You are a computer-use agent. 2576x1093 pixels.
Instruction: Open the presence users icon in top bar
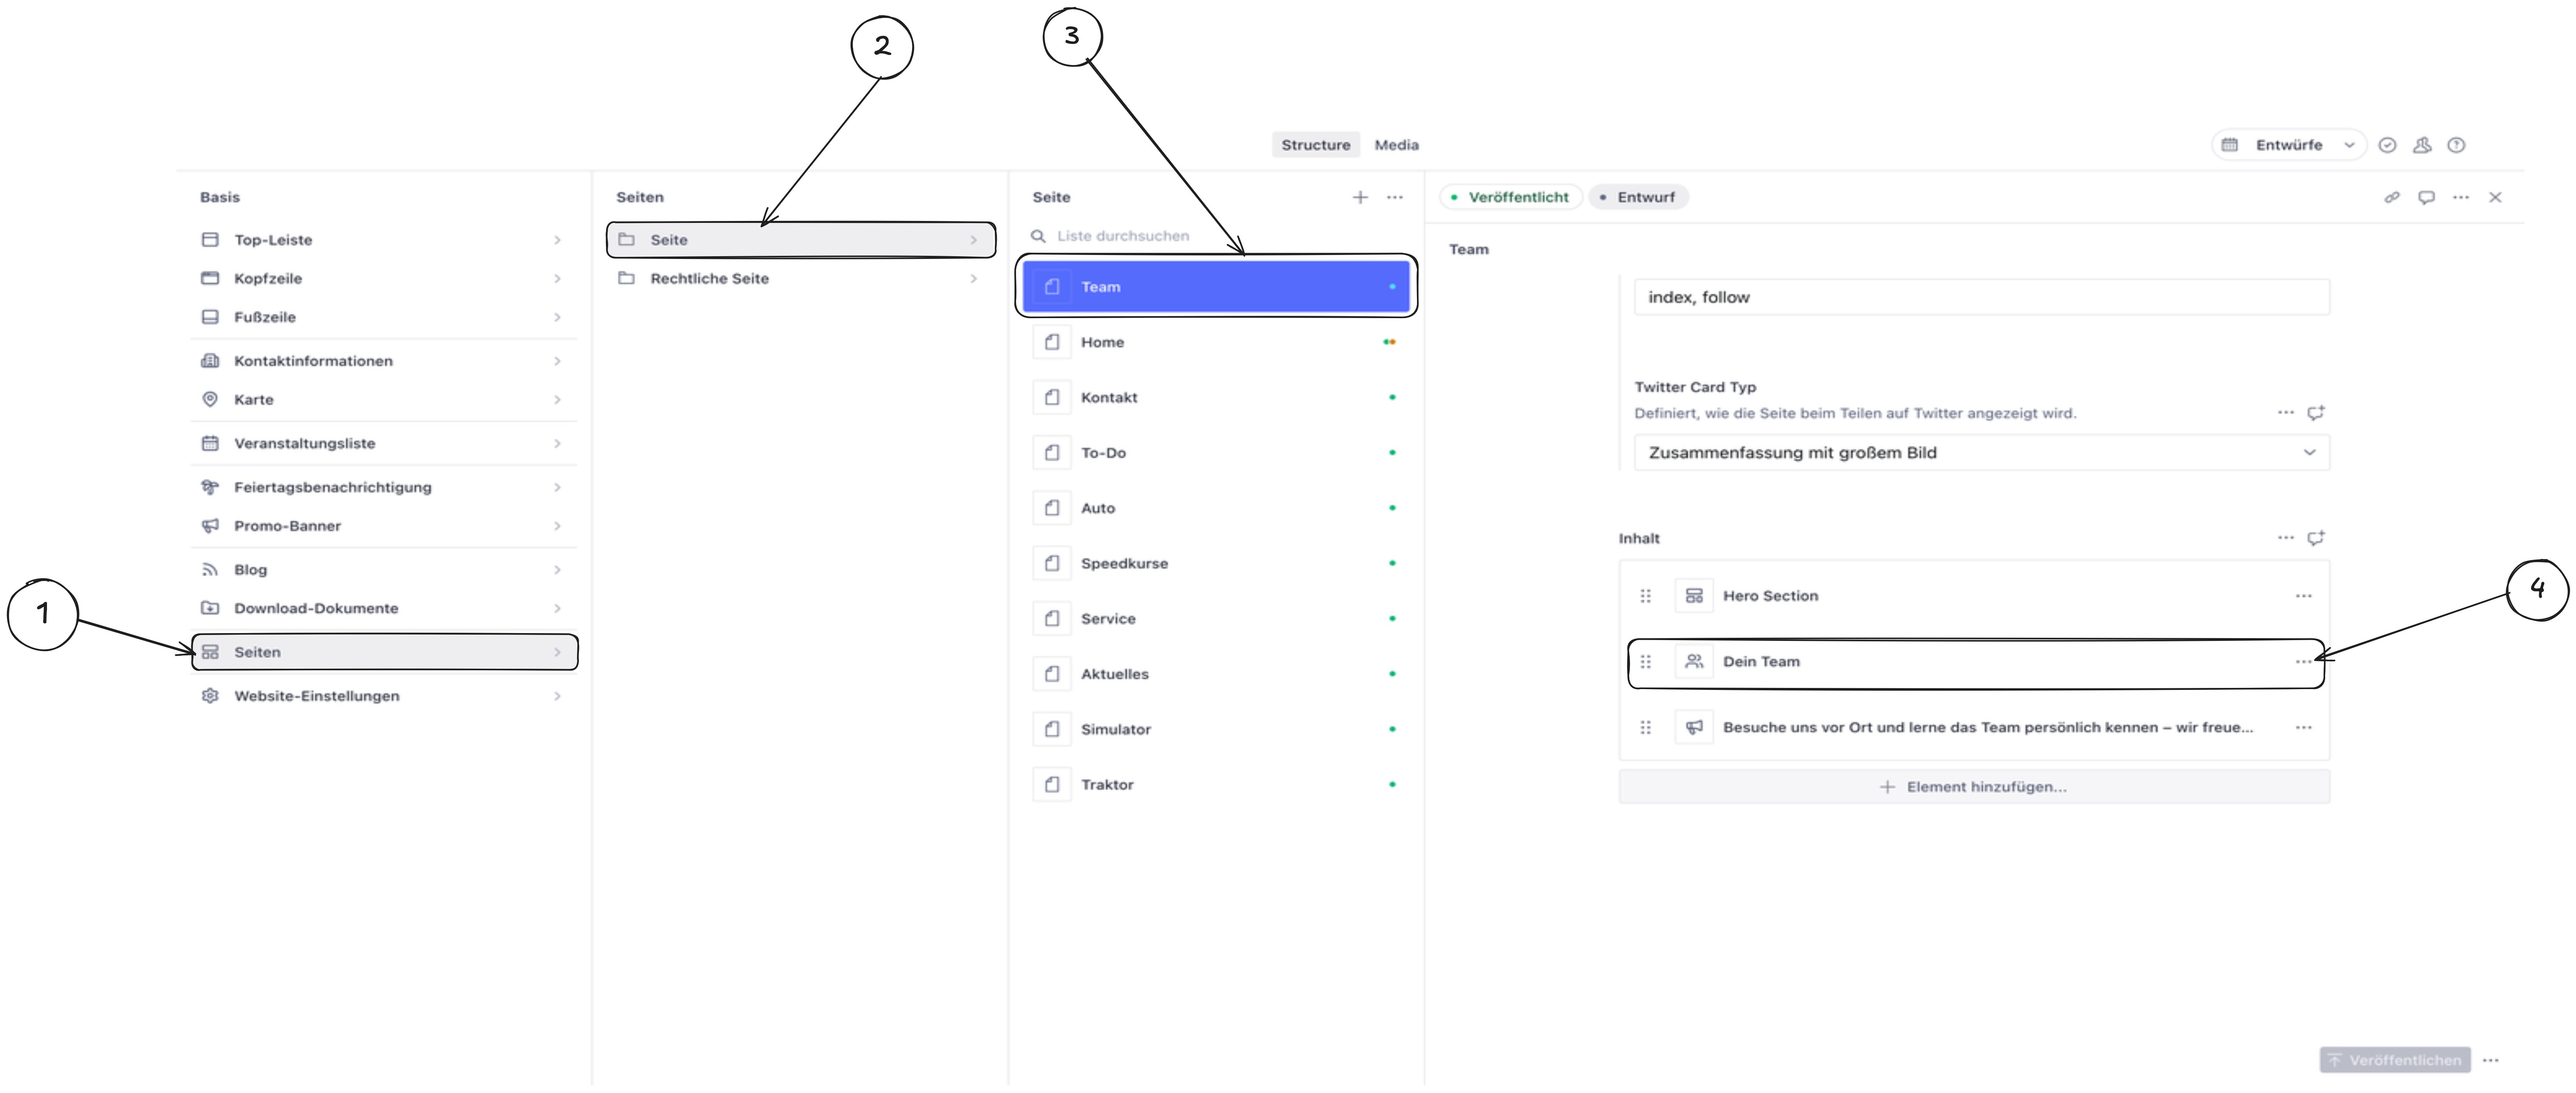click(2422, 145)
